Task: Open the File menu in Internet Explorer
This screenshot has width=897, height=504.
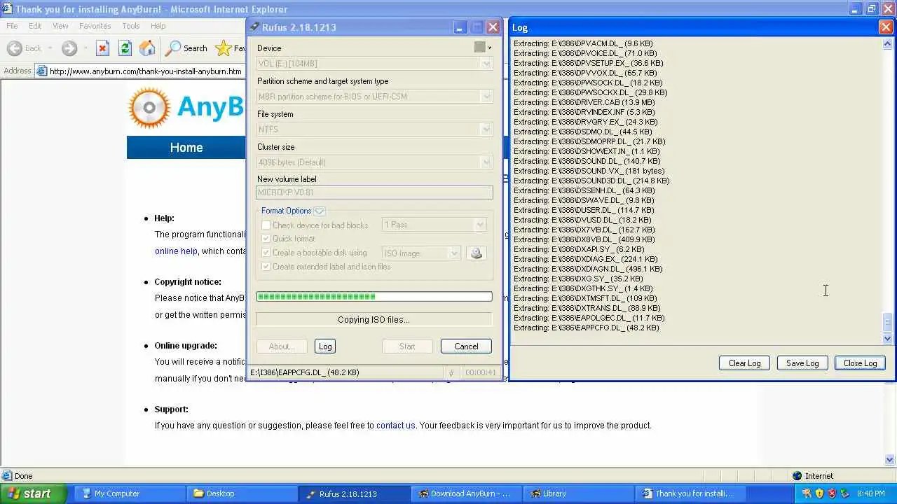Action: point(12,26)
